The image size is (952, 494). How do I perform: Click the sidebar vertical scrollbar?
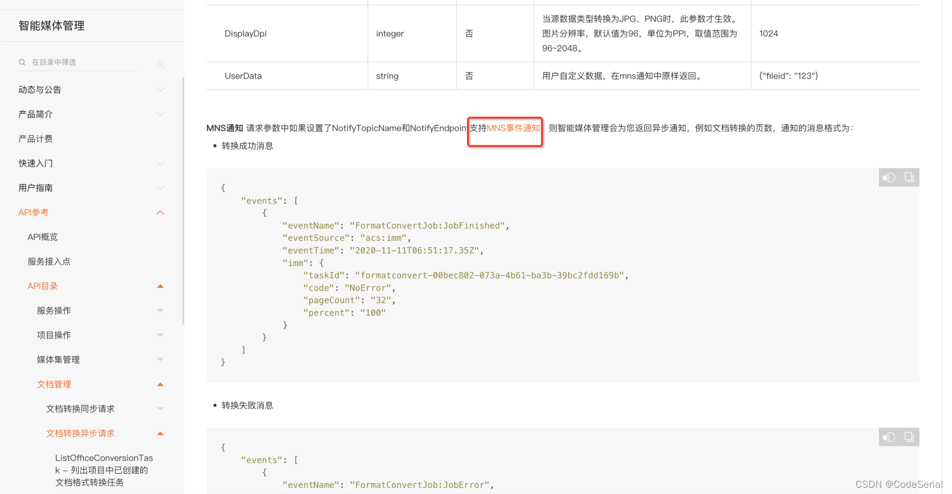point(183,201)
